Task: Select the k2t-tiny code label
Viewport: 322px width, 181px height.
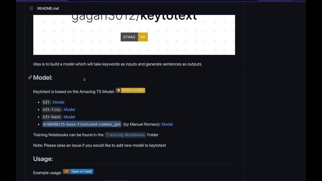Action: (51, 110)
